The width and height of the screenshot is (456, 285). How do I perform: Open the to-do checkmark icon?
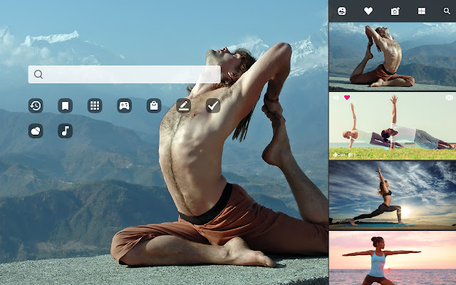click(x=212, y=106)
